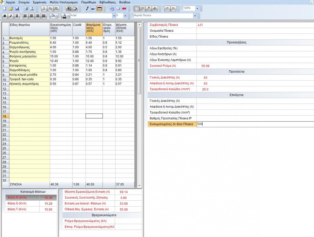Set right text alignment
This screenshot has width=314, height=237.
38,16
